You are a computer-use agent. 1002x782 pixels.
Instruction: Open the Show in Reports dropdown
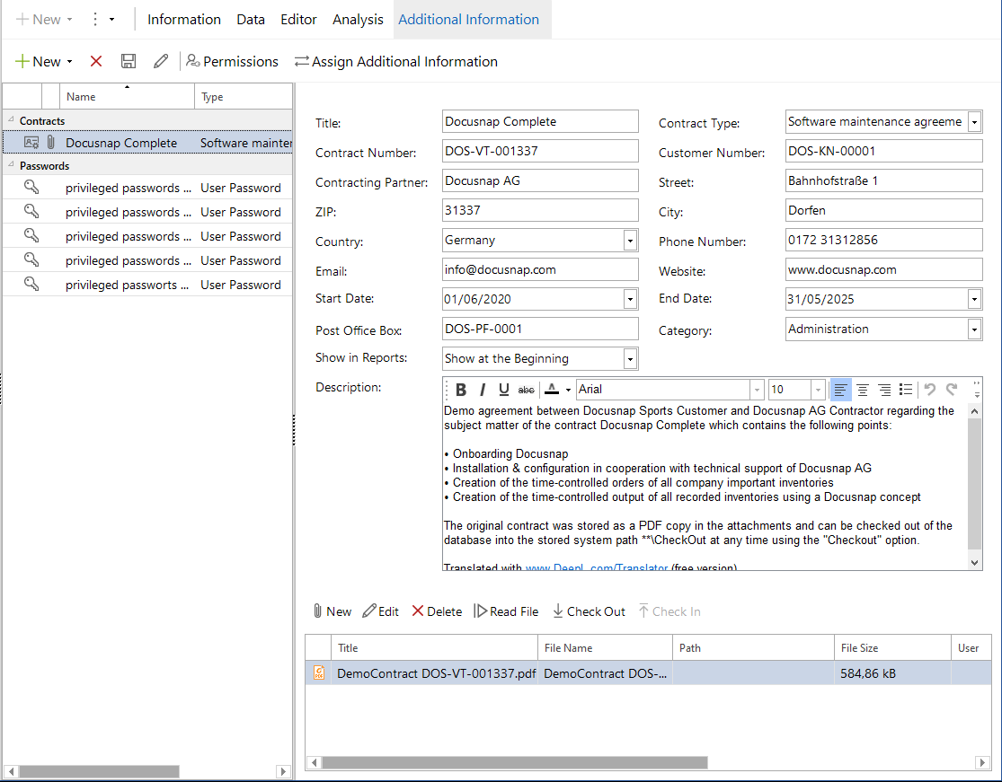pos(630,359)
